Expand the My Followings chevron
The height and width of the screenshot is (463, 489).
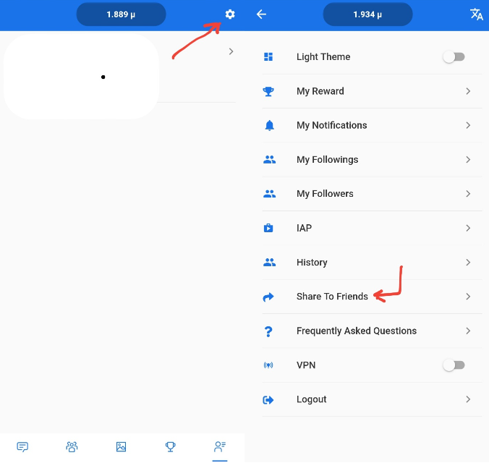(x=468, y=160)
